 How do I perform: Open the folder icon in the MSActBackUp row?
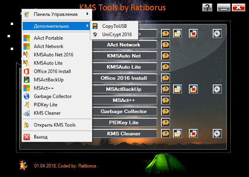[177, 89]
